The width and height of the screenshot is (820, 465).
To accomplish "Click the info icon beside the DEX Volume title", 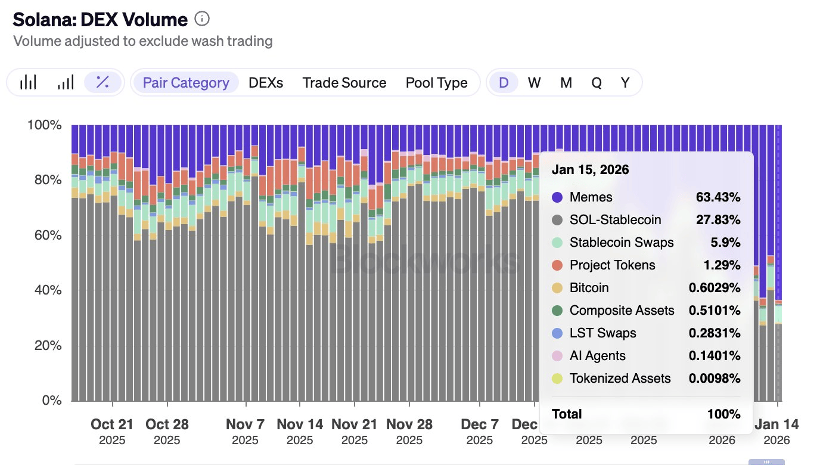I will coord(202,20).
